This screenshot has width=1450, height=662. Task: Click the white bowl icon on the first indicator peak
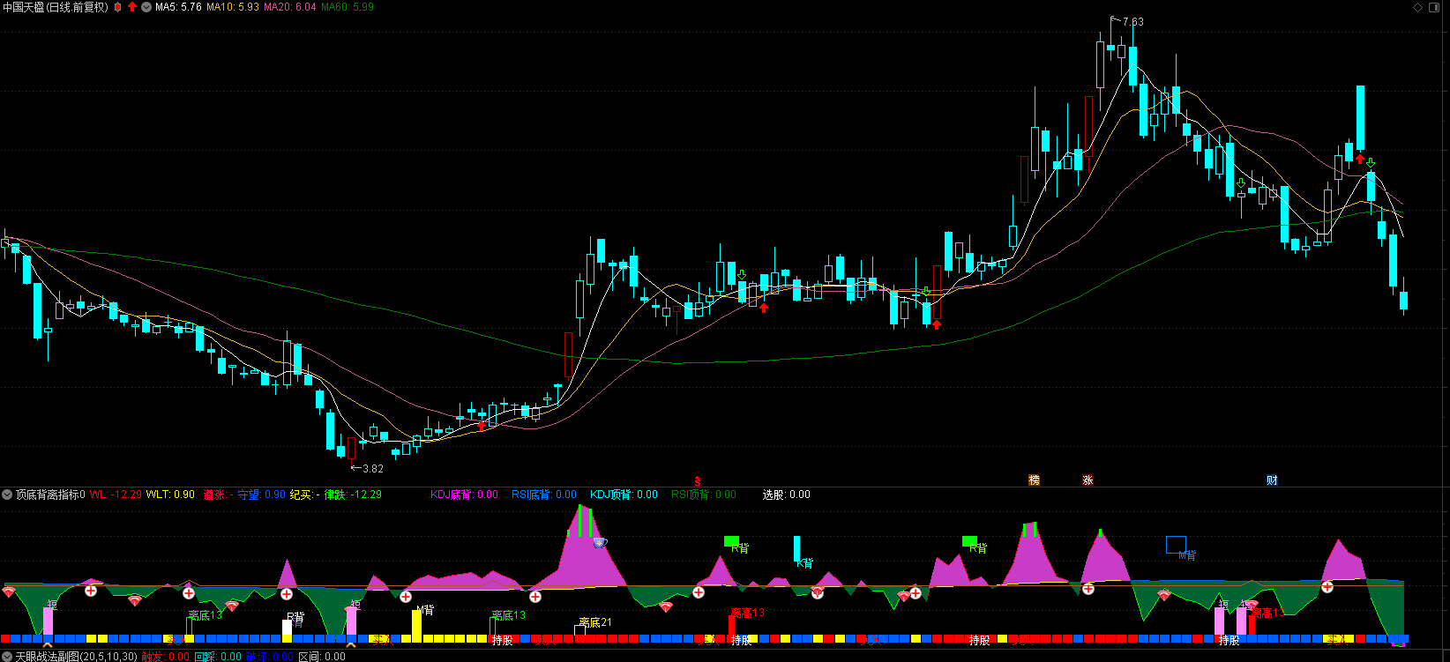pos(601,543)
